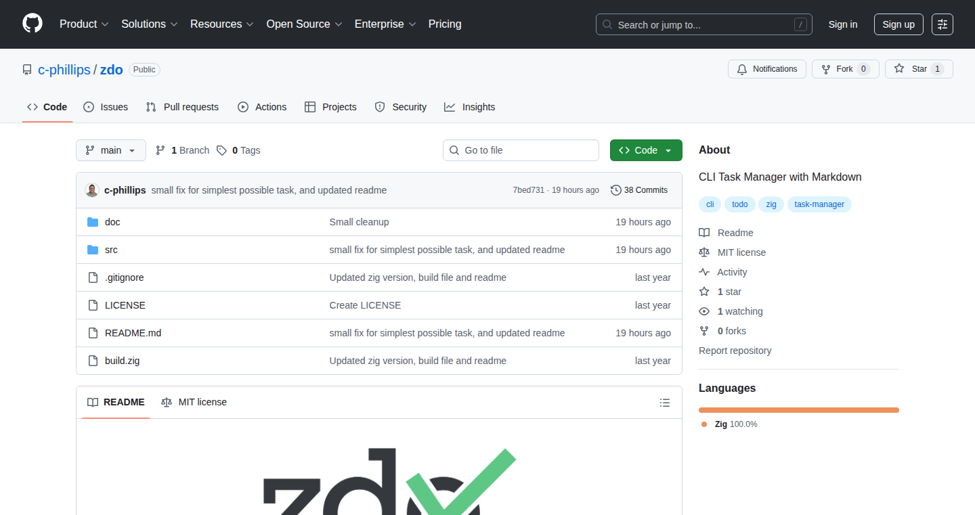Click the src folder icon
This screenshot has width=975, height=515.
click(93, 250)
